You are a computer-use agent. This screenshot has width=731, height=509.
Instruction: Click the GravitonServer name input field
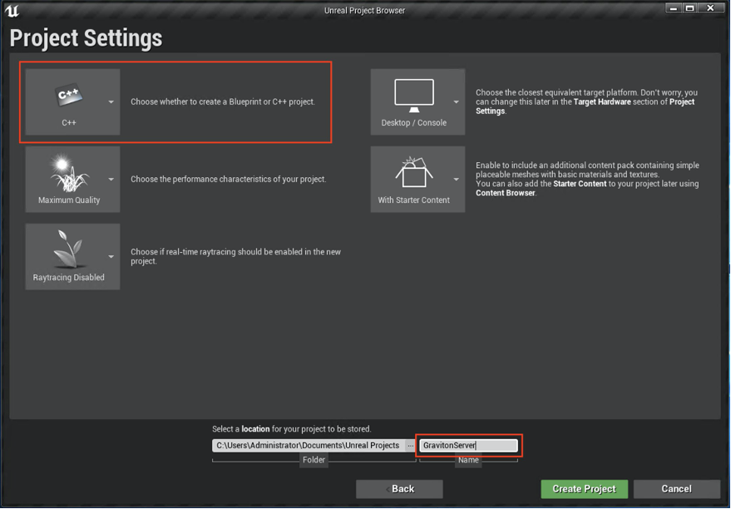(468, 445)
